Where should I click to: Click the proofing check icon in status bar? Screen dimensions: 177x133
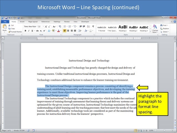coord(28,131)
